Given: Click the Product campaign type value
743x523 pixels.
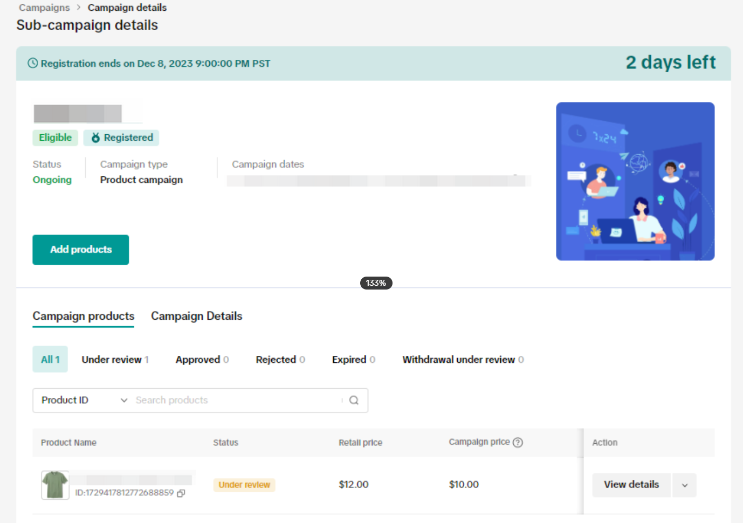Looking at the screenshot, I should [141, 180].
